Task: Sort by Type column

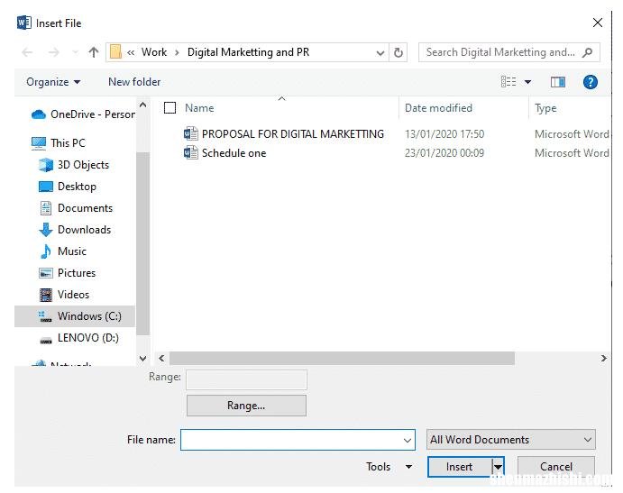Action: click(x=545, y=108)
